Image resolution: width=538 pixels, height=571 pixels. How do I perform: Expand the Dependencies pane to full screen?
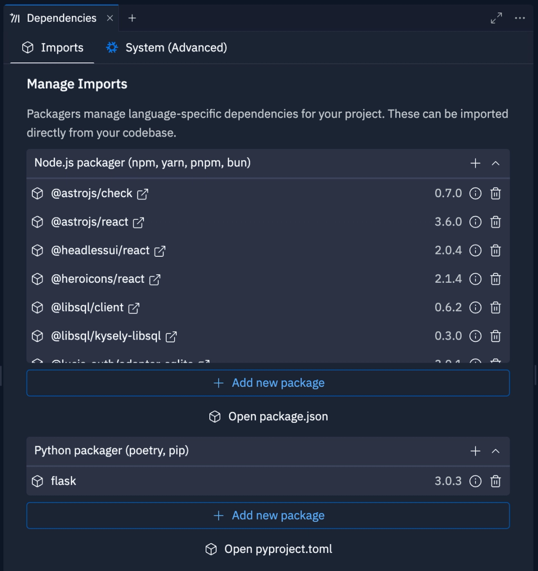point(496,18)
